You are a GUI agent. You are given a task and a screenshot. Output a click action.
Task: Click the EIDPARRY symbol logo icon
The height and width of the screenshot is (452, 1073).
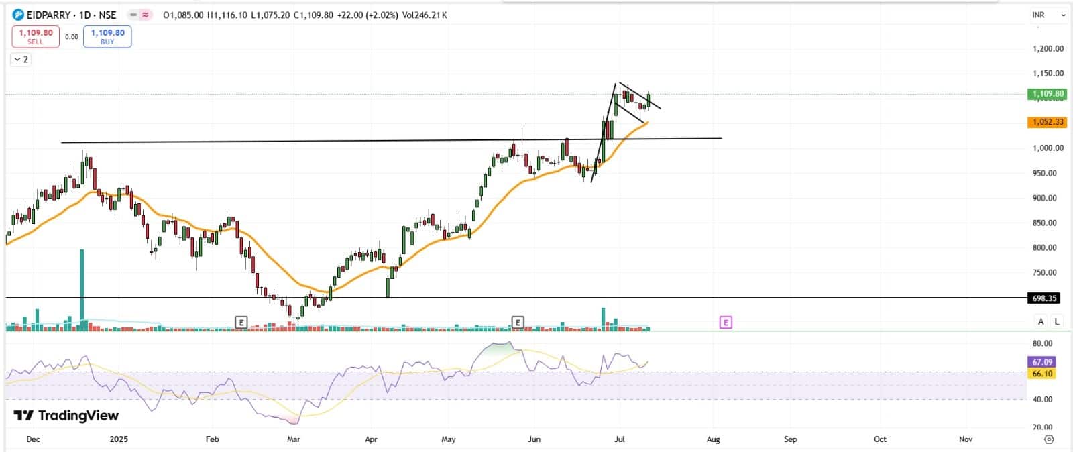(18, 15)
